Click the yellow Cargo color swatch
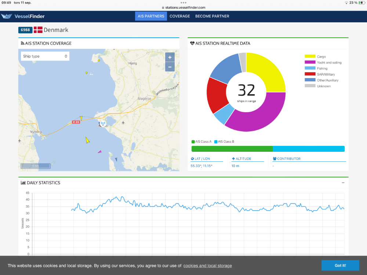Viewport: 367px width, 275px height. pos(310,56)
